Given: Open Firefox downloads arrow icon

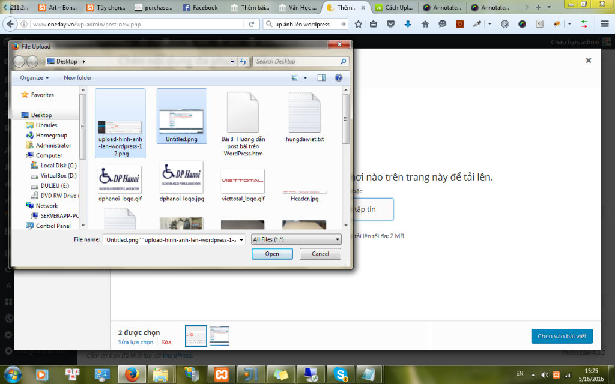Looking at the screenshot, I should coord(408,24).
